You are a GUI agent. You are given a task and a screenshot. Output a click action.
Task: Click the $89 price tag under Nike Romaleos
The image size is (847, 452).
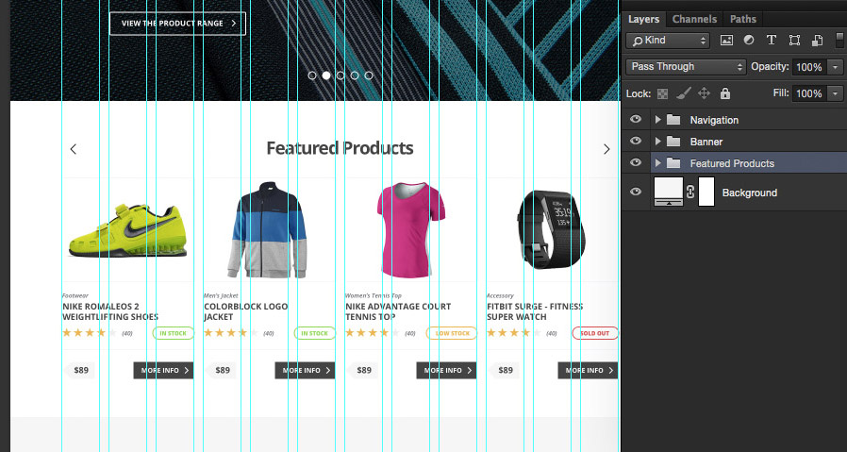80,370
